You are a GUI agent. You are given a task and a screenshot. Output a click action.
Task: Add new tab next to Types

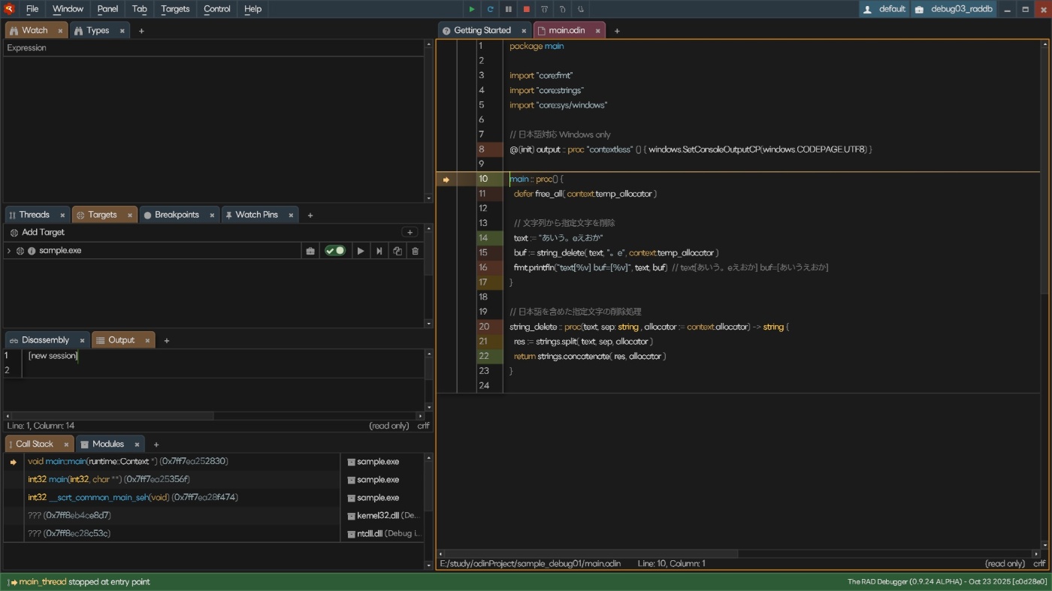point(141,31)
